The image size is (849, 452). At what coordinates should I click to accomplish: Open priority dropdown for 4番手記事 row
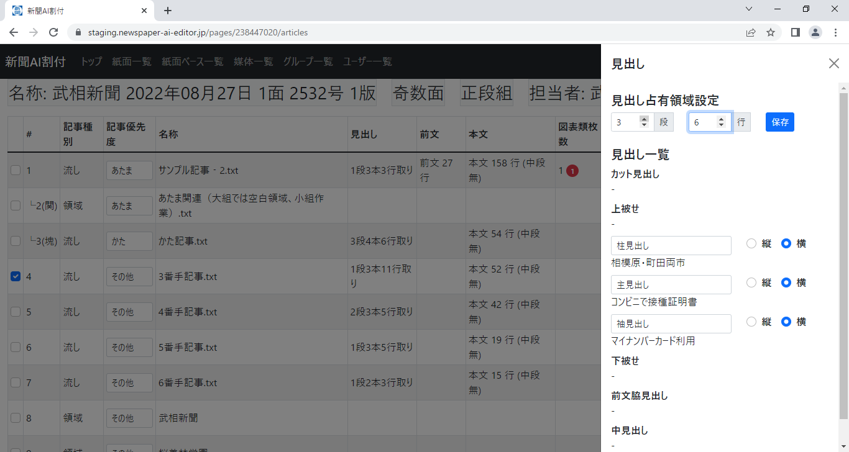pos(129,312)
